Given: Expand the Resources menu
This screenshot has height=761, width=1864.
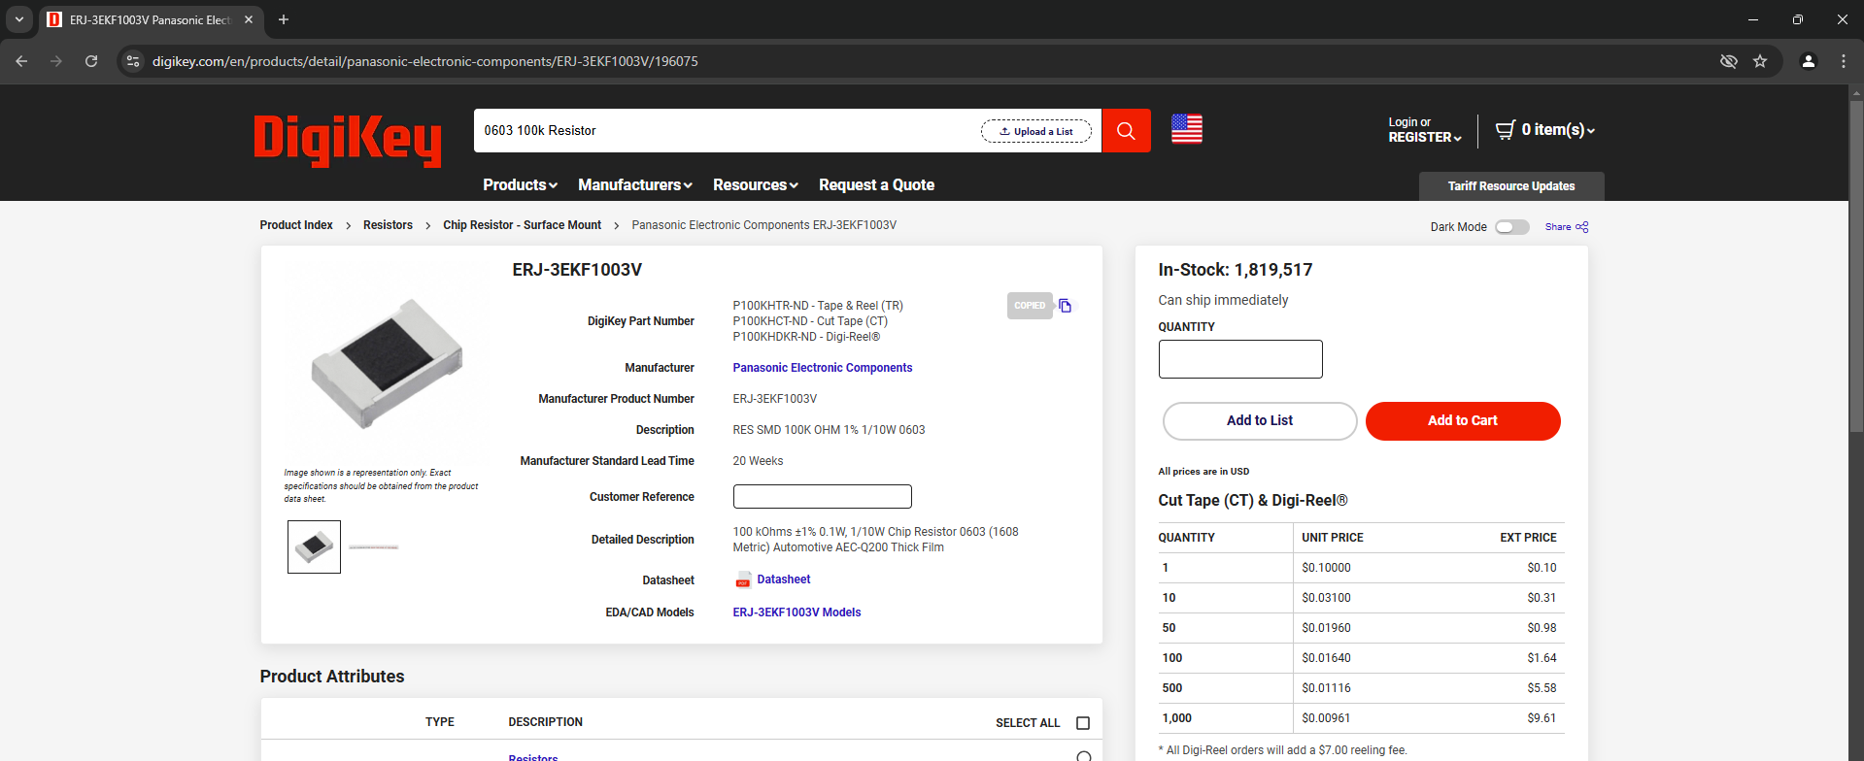Looking at the screenshot, I should (x=756, y=184).
